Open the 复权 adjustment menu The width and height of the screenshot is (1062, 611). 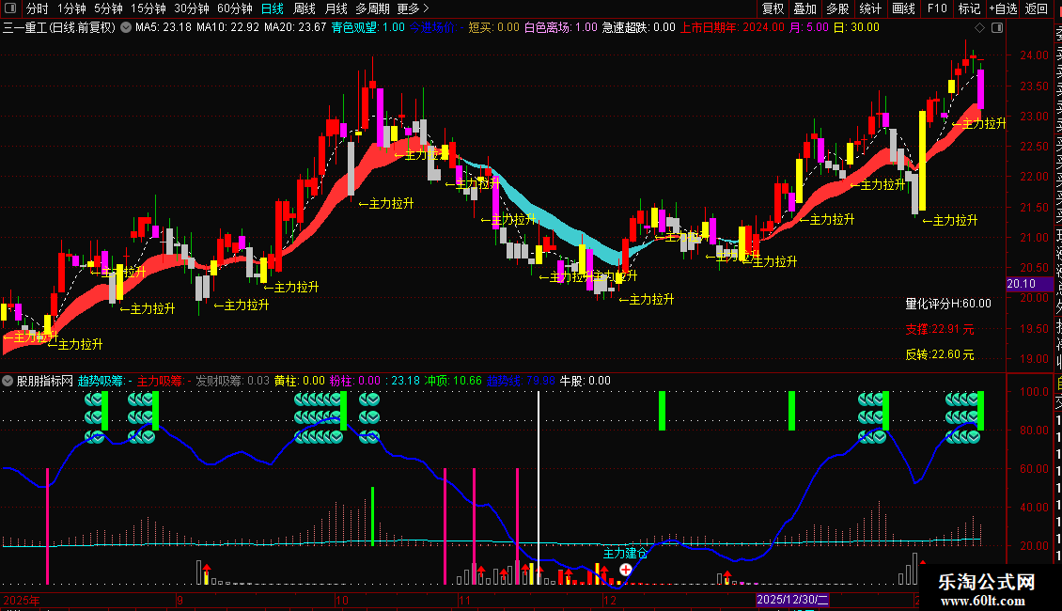pos(773,8)
